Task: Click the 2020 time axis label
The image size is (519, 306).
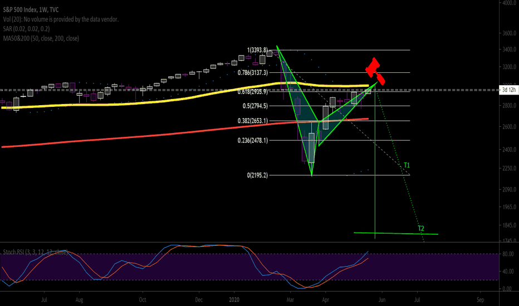Action: pos(234,300)
